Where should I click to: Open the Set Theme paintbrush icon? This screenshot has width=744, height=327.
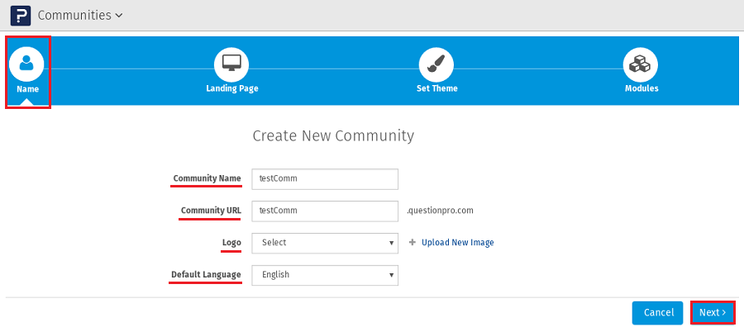coord(436,64)
